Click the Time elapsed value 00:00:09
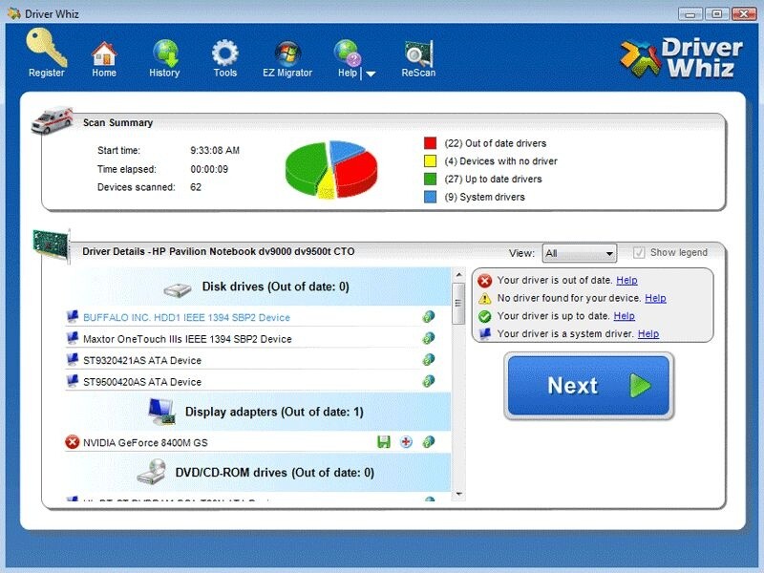Image resolution: width=764 pixels, height=573 pixels. [x=209, y=169]
